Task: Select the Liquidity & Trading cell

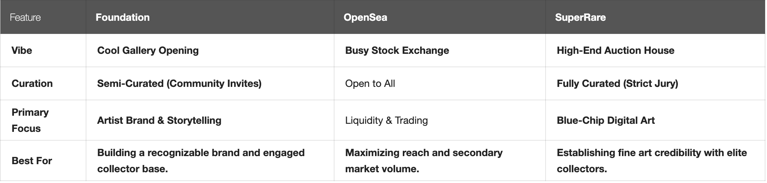Action: point(386,120)
